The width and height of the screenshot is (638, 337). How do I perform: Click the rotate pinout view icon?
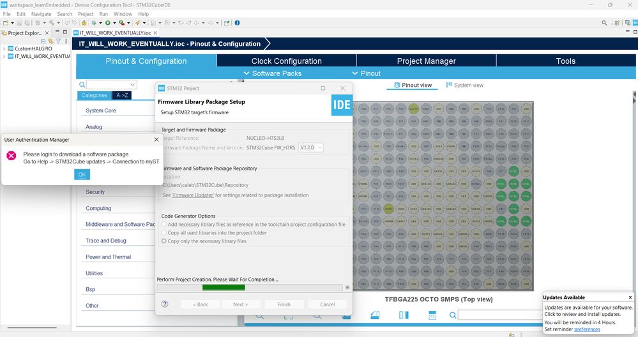pyautogui.click(x=375, y=315)
